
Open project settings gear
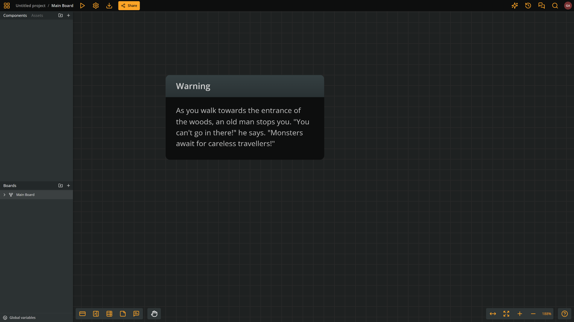[96, 6]
